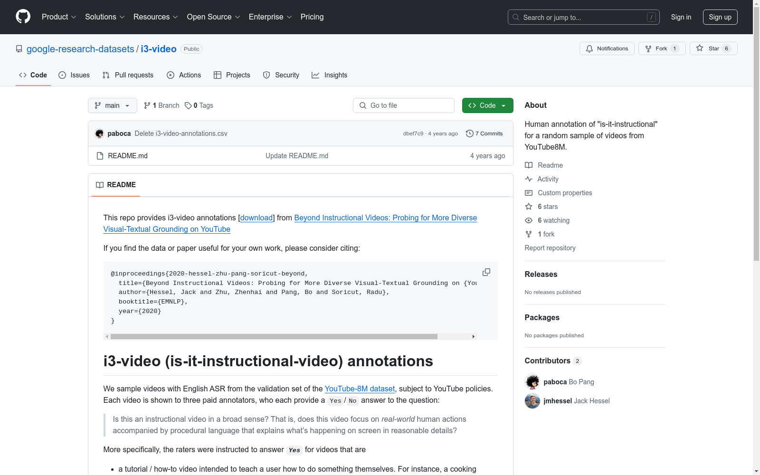View the 7 Commits history
760x475 pixels.
[484, 133]
